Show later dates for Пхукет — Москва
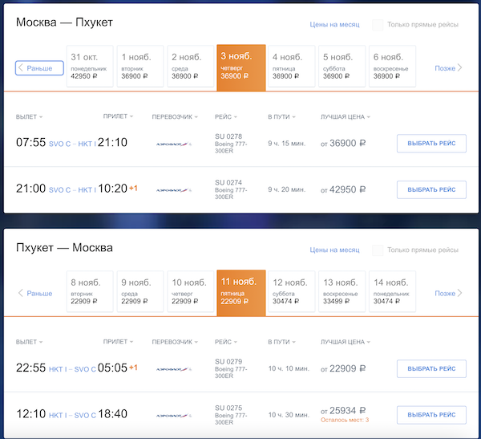 448,293
